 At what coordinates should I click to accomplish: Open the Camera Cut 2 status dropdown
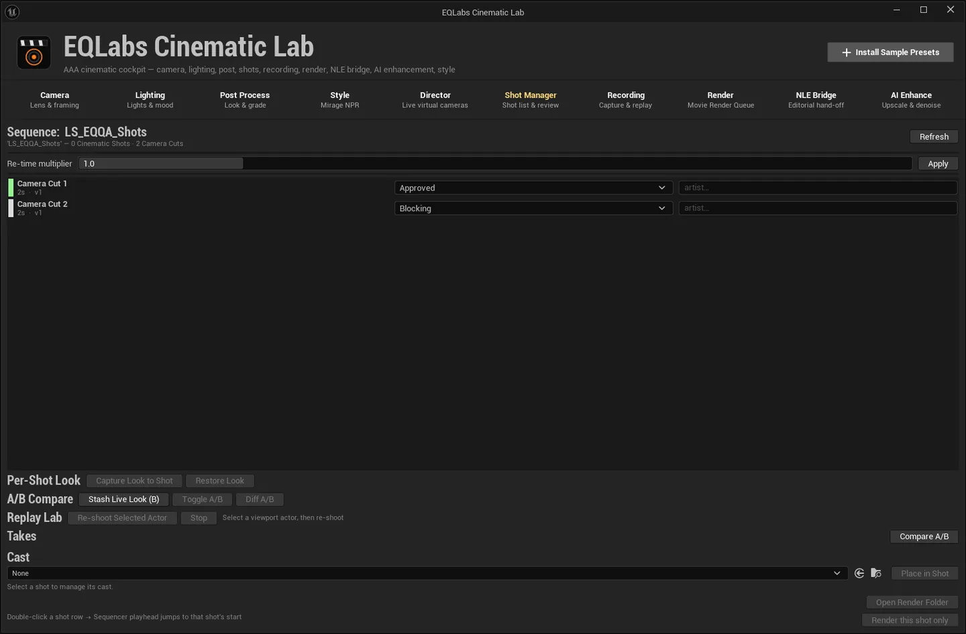[533, 208]
